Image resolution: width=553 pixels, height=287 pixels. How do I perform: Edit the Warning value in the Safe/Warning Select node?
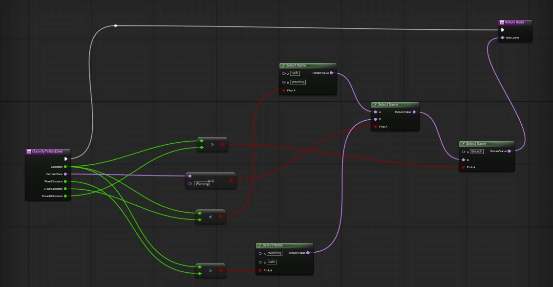click(298, 82)
